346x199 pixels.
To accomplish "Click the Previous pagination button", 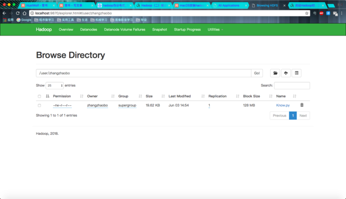I will click(279, 116).
